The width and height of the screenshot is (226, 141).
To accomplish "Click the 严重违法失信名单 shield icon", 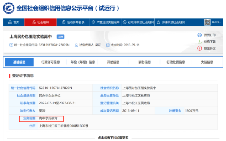I will 93,22.
